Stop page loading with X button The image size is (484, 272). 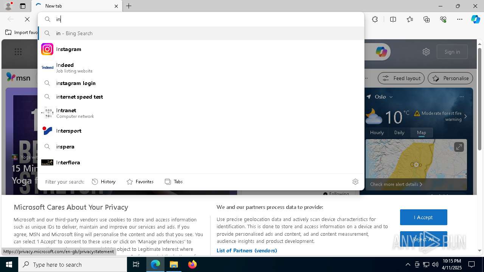(x=27, y=19)
